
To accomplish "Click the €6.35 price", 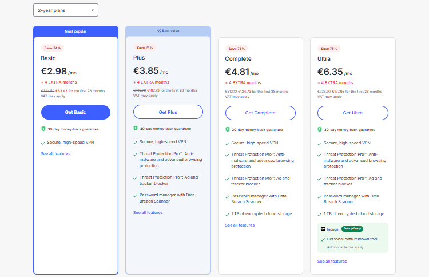I will tap(330, 72).
